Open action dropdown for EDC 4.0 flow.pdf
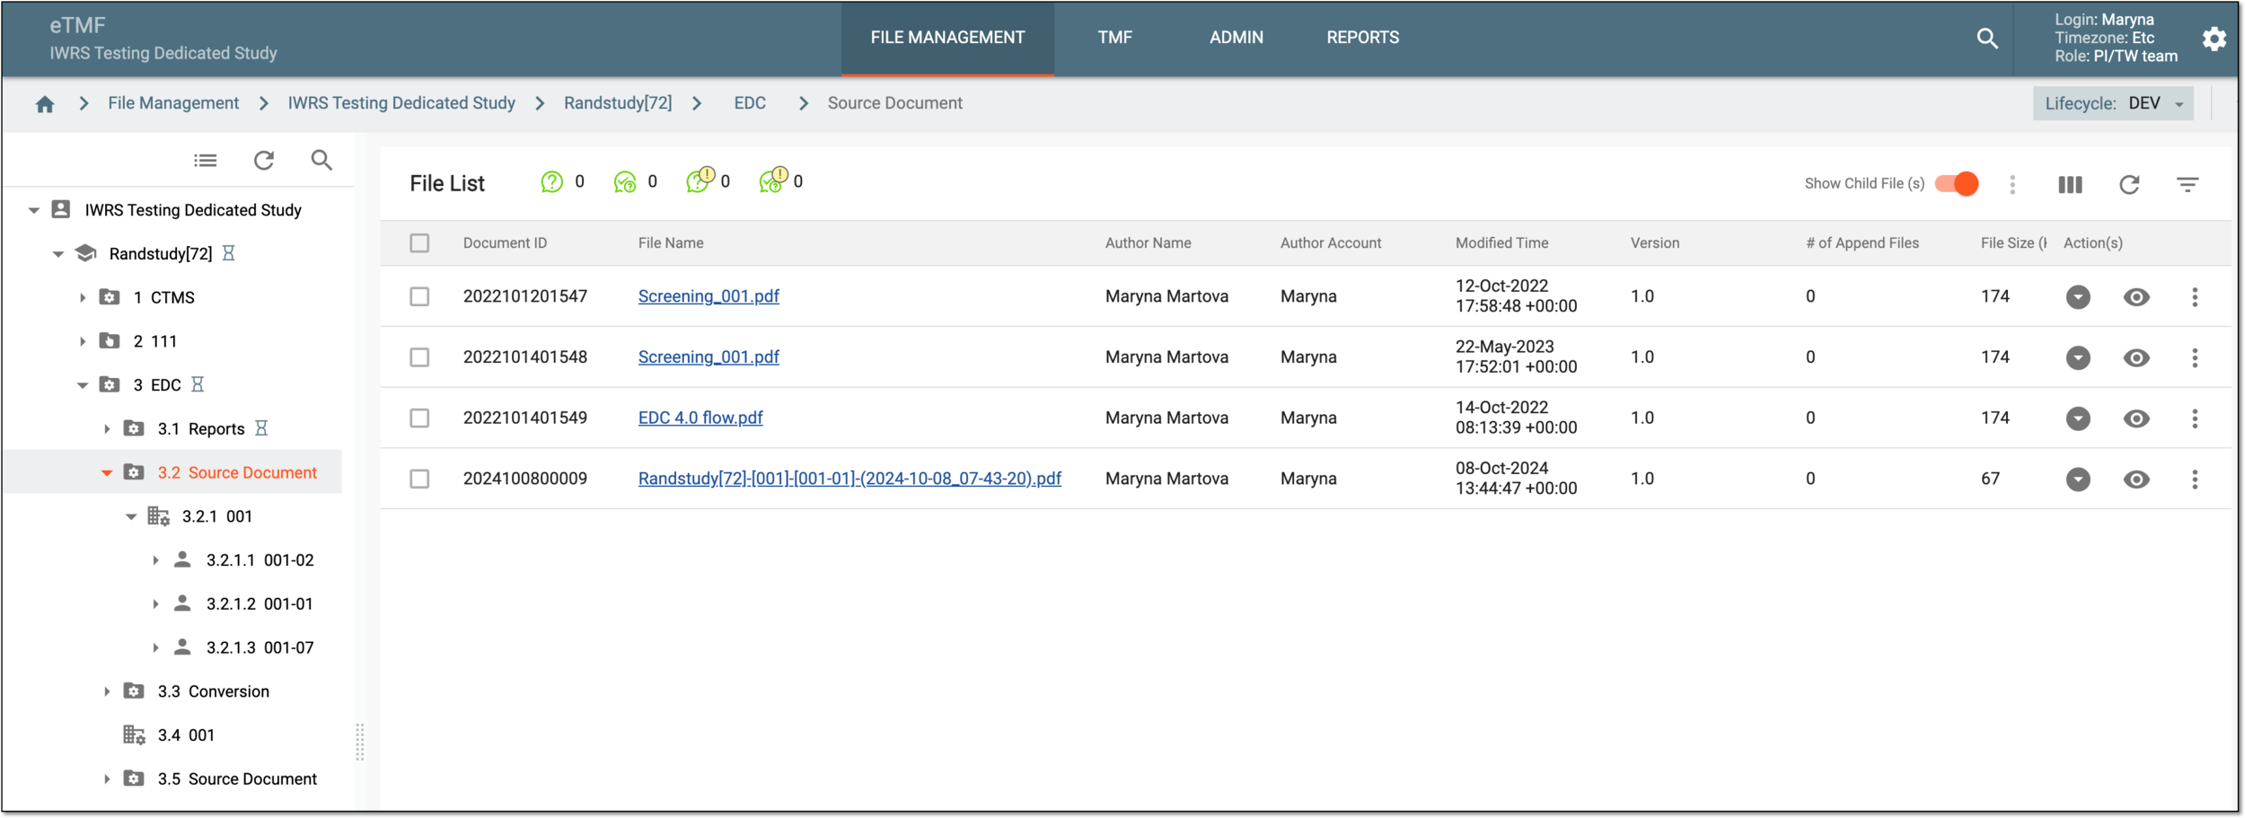 [x=2078, y=419]
